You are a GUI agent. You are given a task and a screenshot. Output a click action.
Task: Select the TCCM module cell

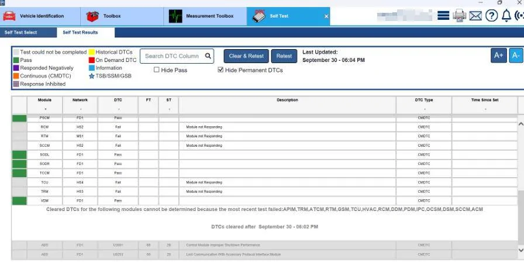44,173
